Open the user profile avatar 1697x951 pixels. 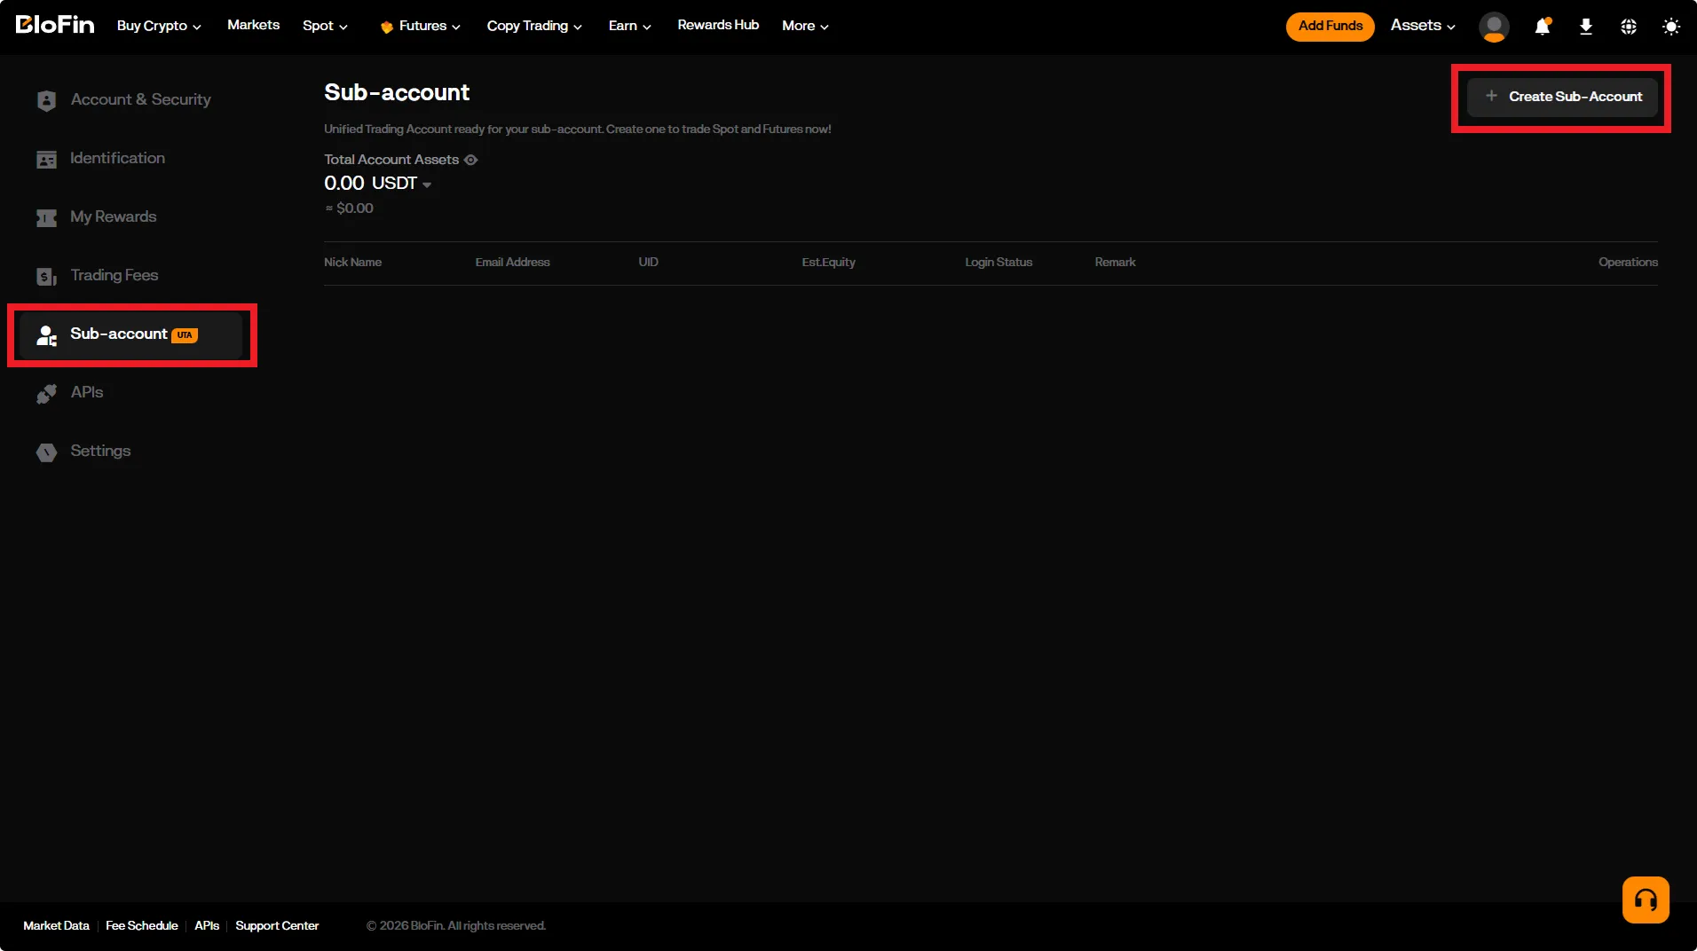pyautogui.click(x=1494, y=27)
